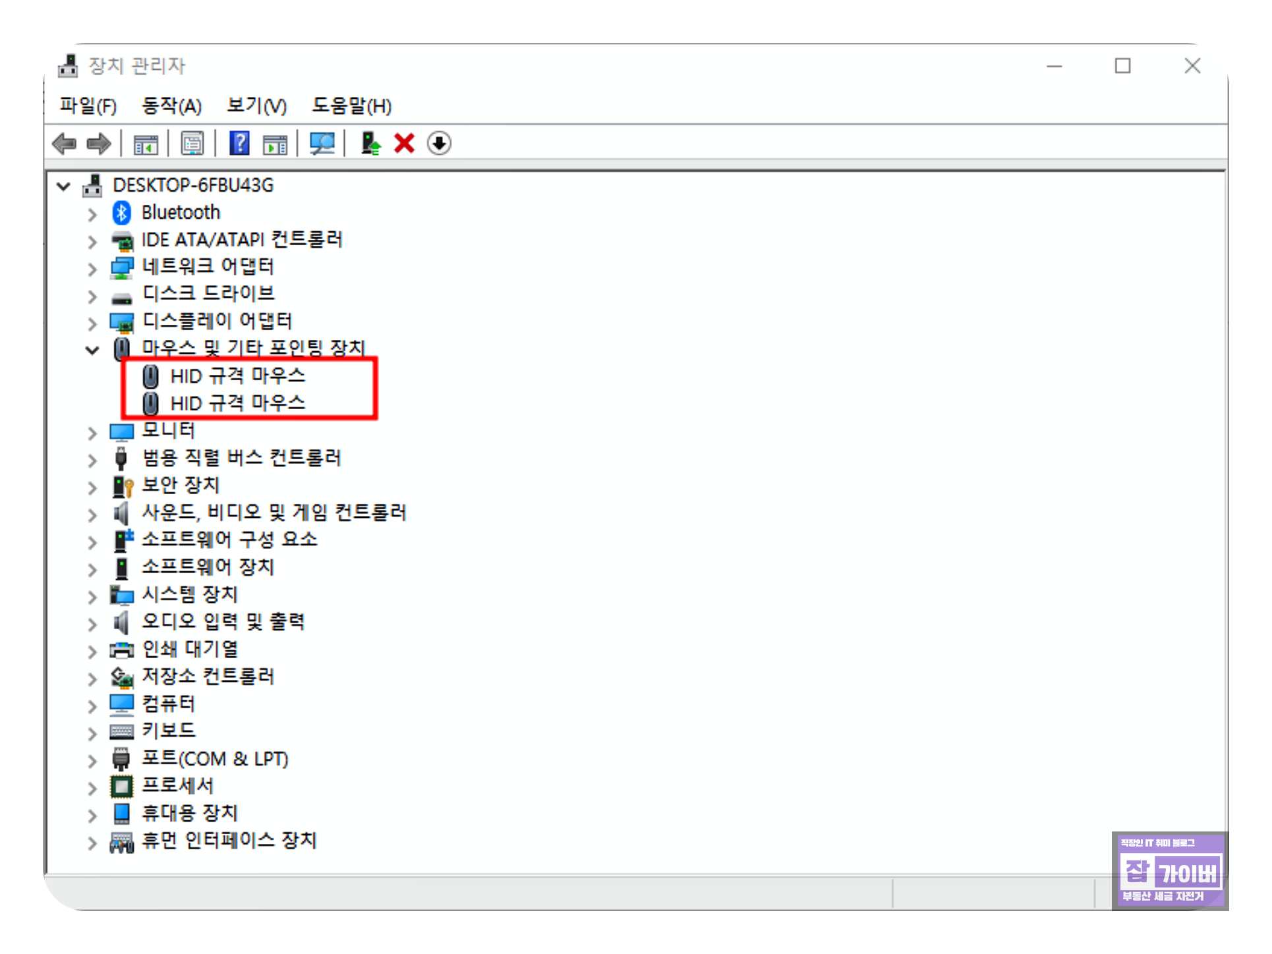
Task: Click show/hide console tree toolbar icon
Action: (146, 144)
